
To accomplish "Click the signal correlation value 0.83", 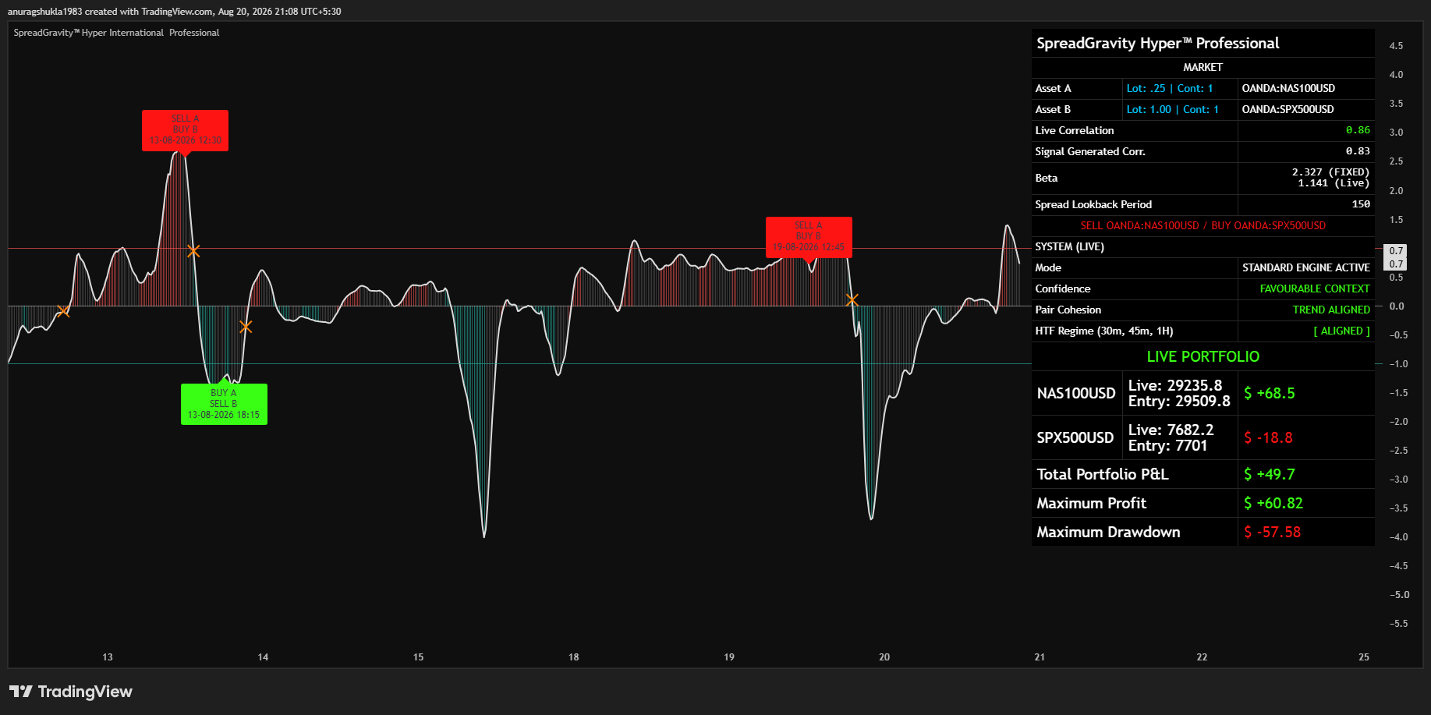I will coord(1358,152).
